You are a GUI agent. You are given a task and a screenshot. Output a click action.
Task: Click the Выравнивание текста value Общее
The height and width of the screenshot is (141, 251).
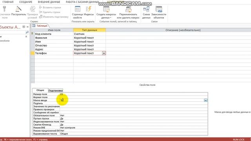click(x=134, y=134)
